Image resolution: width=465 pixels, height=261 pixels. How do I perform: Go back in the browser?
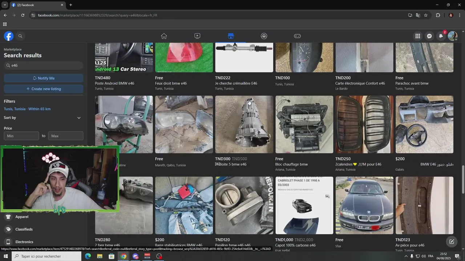(5, 15)
